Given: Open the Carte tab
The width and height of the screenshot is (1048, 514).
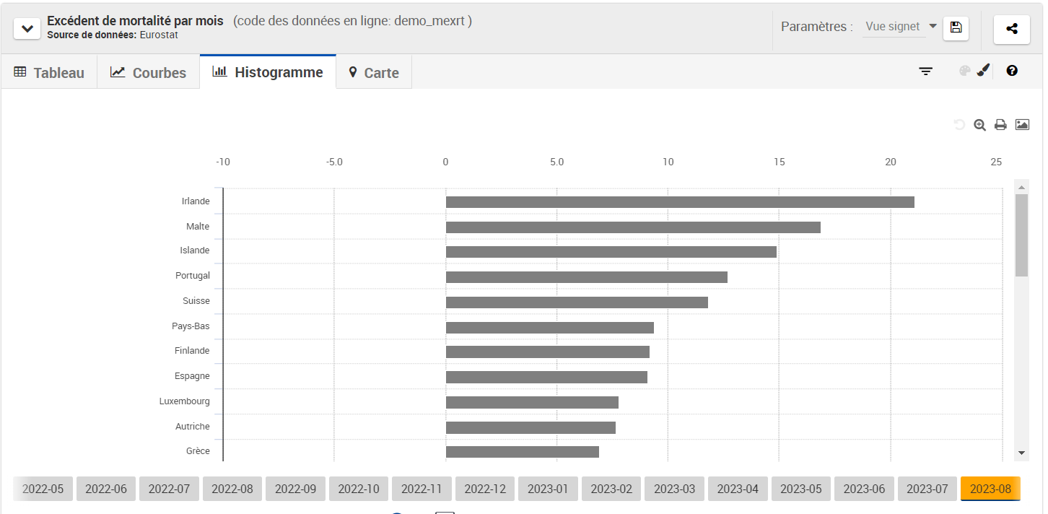Looking at the screenshot, I should click(373, 73).
